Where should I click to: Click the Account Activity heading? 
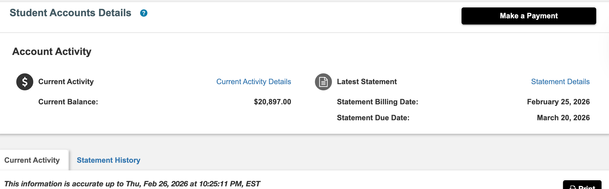[x=52, y=51]
